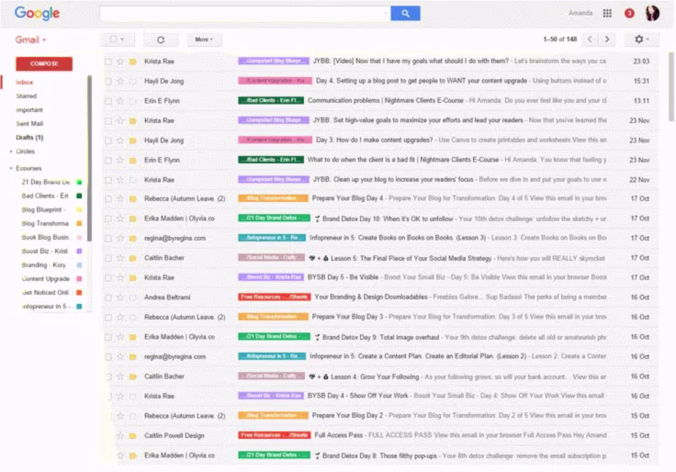Open the Starred folder

pyautogui.click(x=26, y=96)
